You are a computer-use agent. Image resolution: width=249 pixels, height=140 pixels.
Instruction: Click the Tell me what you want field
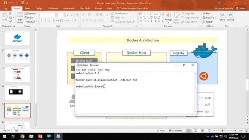pyautogui.click(x=133, y=9)
